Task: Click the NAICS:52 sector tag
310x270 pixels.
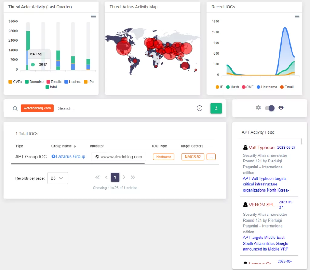Action: click(193, 157)
